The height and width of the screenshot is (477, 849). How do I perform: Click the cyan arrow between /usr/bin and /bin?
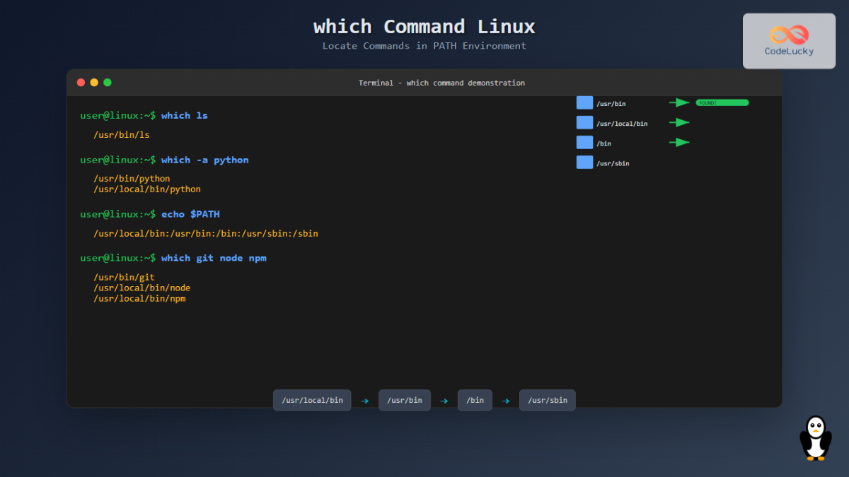point(444,400)
